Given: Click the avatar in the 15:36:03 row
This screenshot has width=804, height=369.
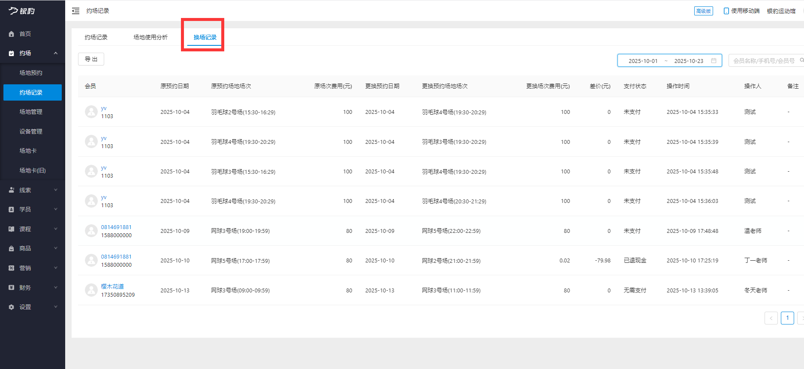Looking at the screenshot, I should point(91,201).
